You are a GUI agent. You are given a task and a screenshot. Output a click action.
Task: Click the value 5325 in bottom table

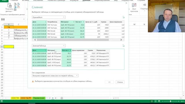click(x=93, y=53)
